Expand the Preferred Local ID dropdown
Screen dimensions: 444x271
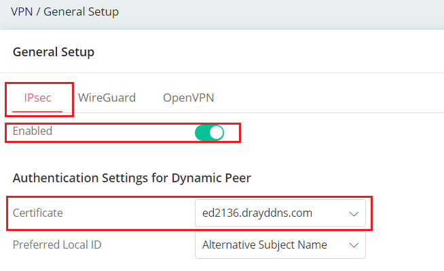280,245
